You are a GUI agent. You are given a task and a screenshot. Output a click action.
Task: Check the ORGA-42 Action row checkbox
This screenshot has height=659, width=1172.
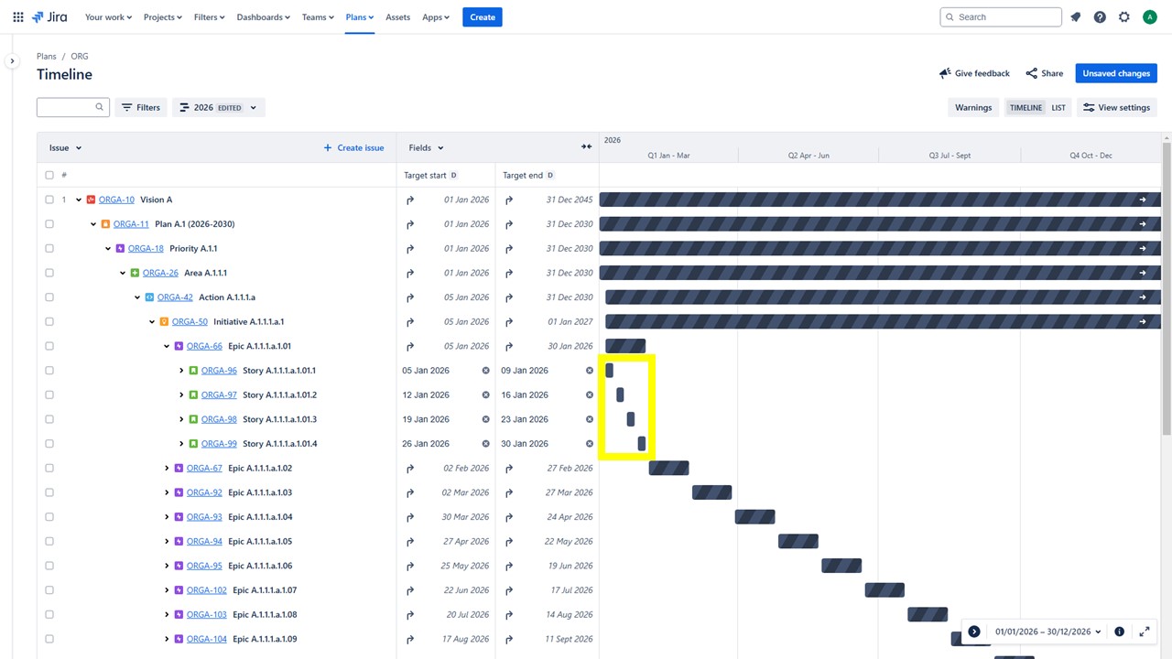(x=49, y=297)
